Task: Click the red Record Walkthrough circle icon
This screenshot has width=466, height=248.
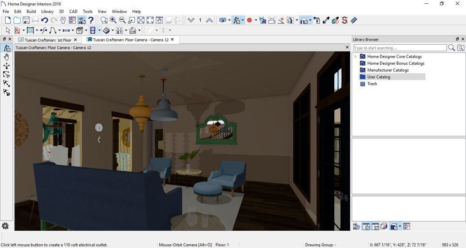Action: 250,20
